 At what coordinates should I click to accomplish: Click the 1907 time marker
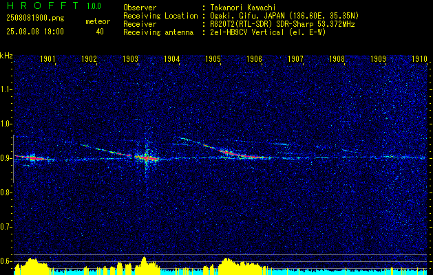[x=295, y=59]
